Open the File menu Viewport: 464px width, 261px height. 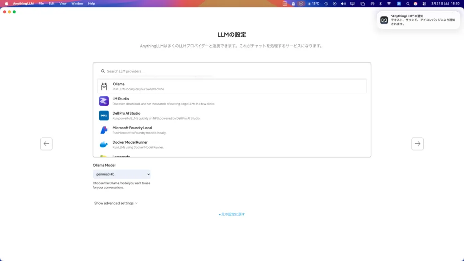click(x=41, y=4)
